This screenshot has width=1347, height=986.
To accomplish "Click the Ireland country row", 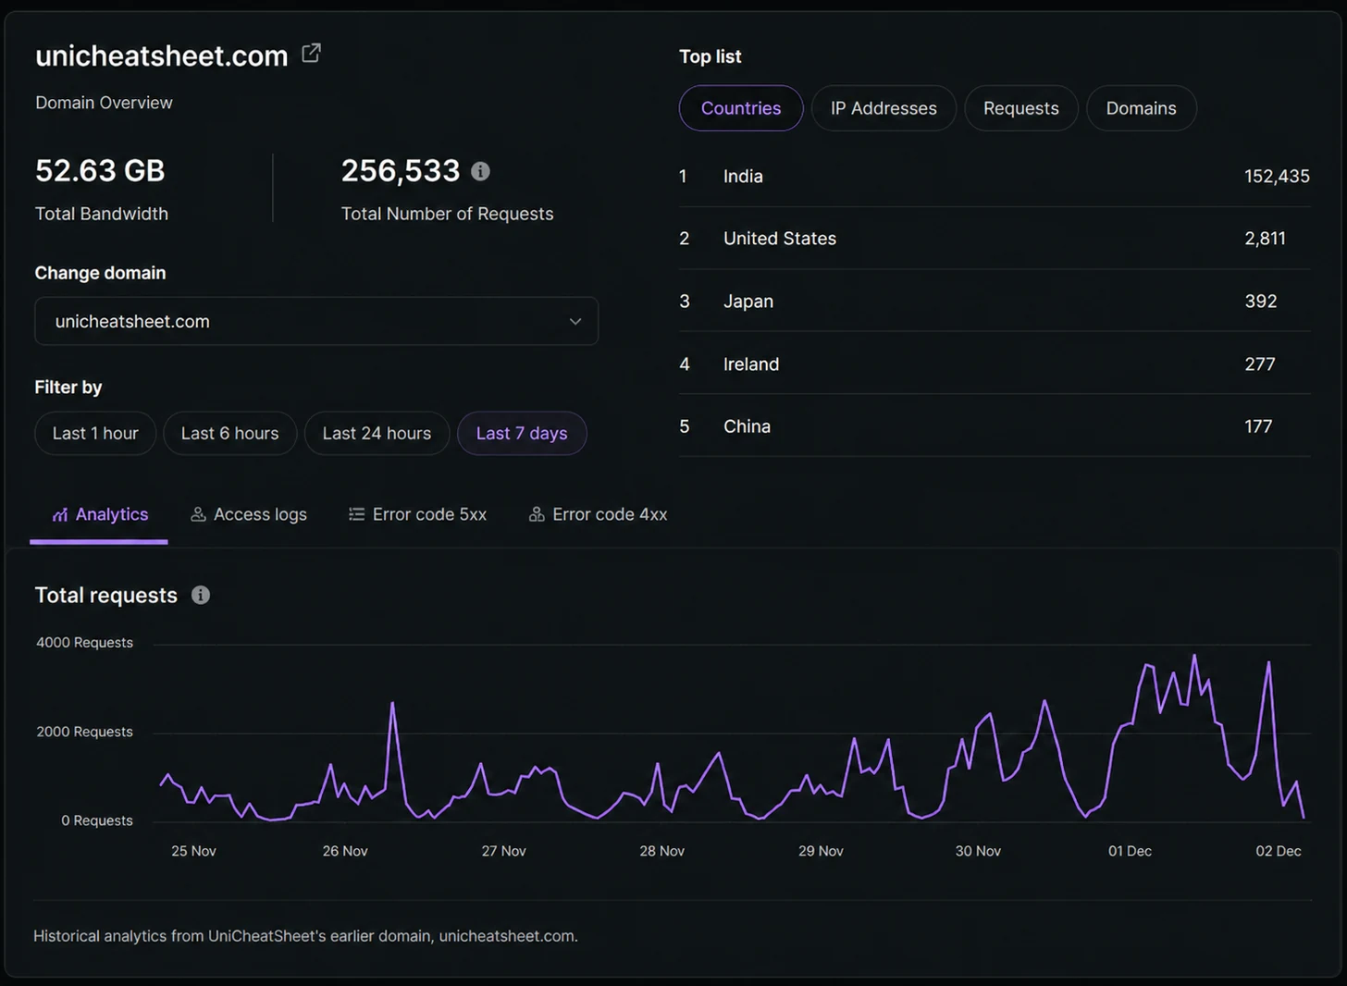I will click(995, 364).
